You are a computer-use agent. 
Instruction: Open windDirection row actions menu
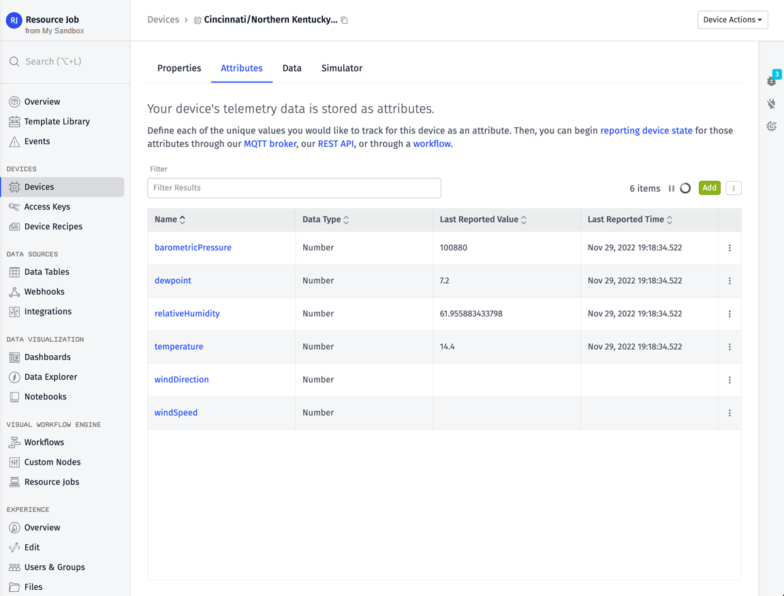click(730, 380)
